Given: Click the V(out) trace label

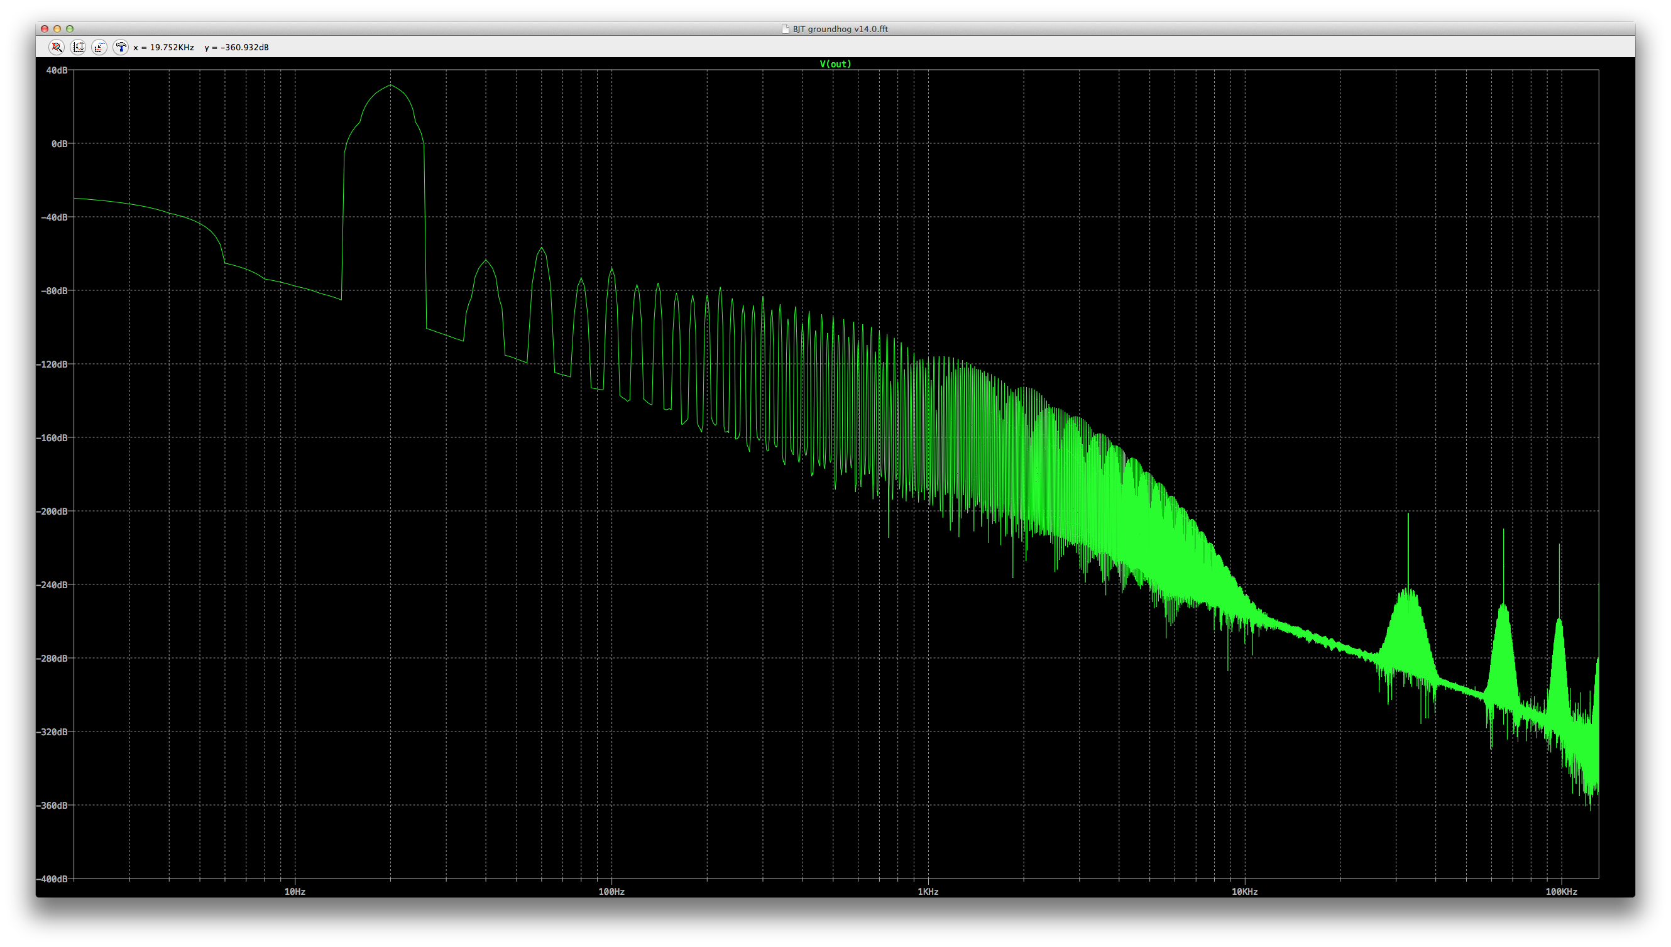Looking at the screenshot, I should [835, 63].
